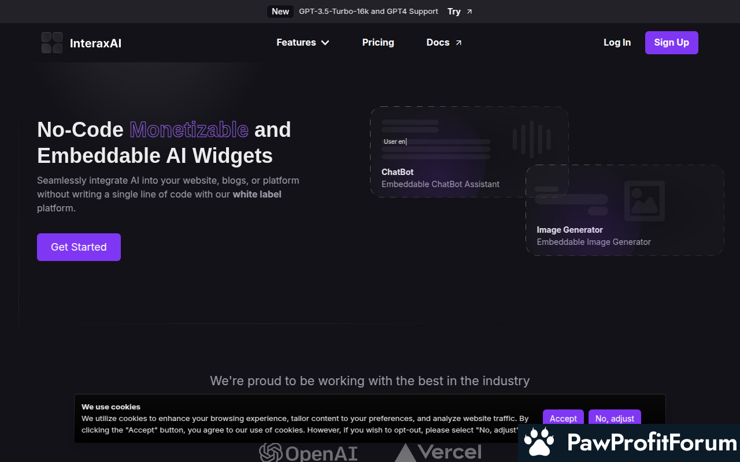Go to the Pricing page
740x462 pixels.
(x=378, y=43)
